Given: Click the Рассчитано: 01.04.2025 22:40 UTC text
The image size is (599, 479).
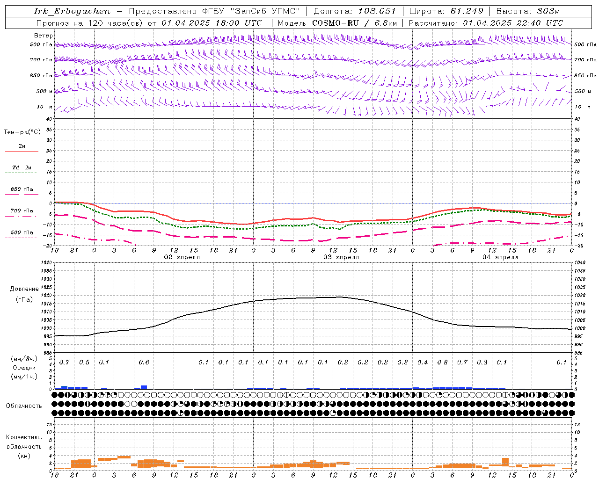Looking at the screenshot, I should (x=486, y=23).
